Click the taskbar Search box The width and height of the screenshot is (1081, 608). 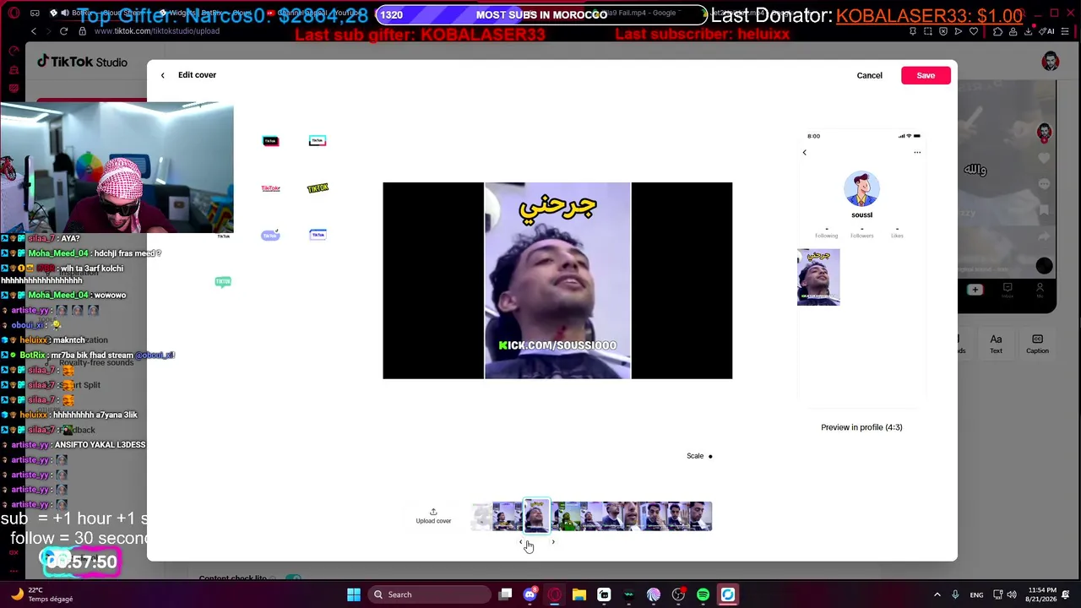(x=430, y=594)
